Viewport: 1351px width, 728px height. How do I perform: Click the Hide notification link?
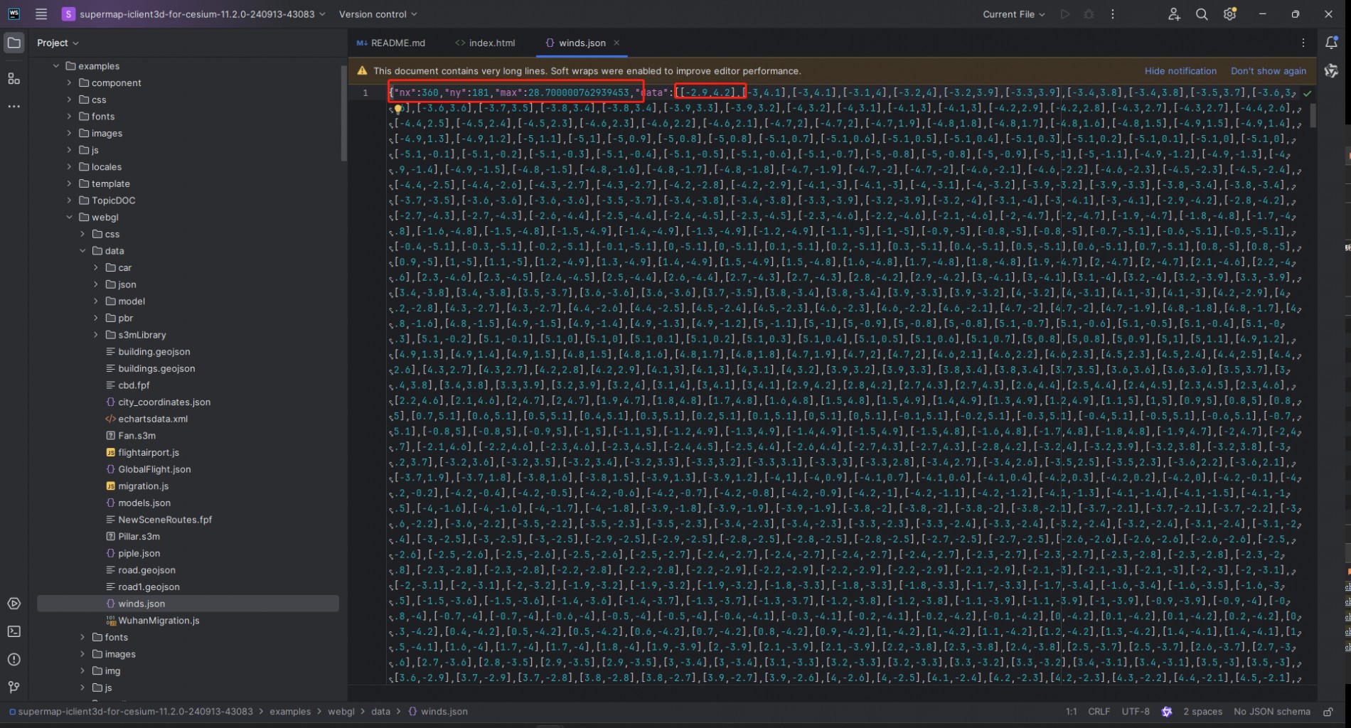1180,71
